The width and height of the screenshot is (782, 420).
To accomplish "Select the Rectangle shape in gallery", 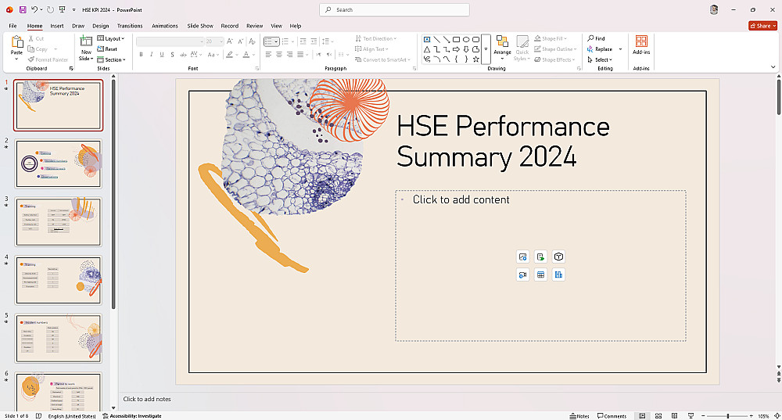I will coord(457,39).
